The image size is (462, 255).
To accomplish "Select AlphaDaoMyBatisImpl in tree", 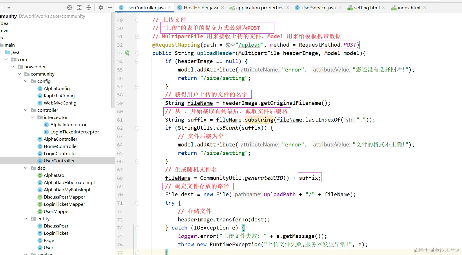I will point(67,190).
